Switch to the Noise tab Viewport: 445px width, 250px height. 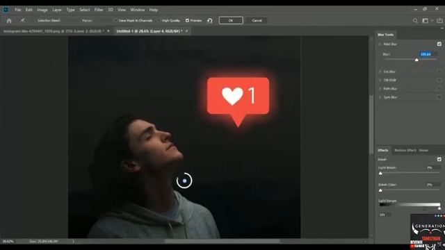(x=423, y=150)
